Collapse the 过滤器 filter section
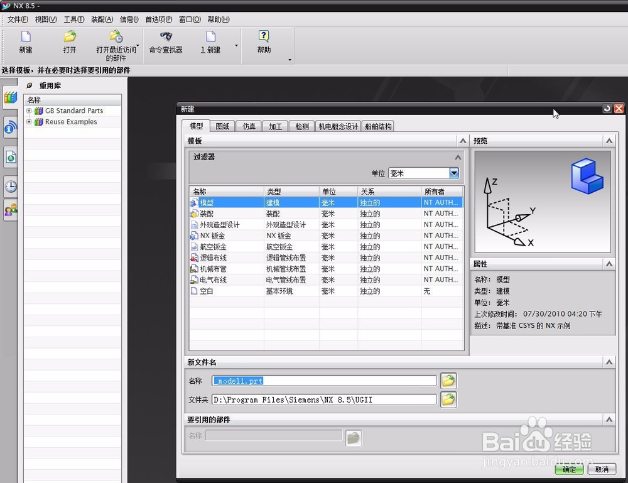Viewport: 628px width, 483px height. [458, 157]
